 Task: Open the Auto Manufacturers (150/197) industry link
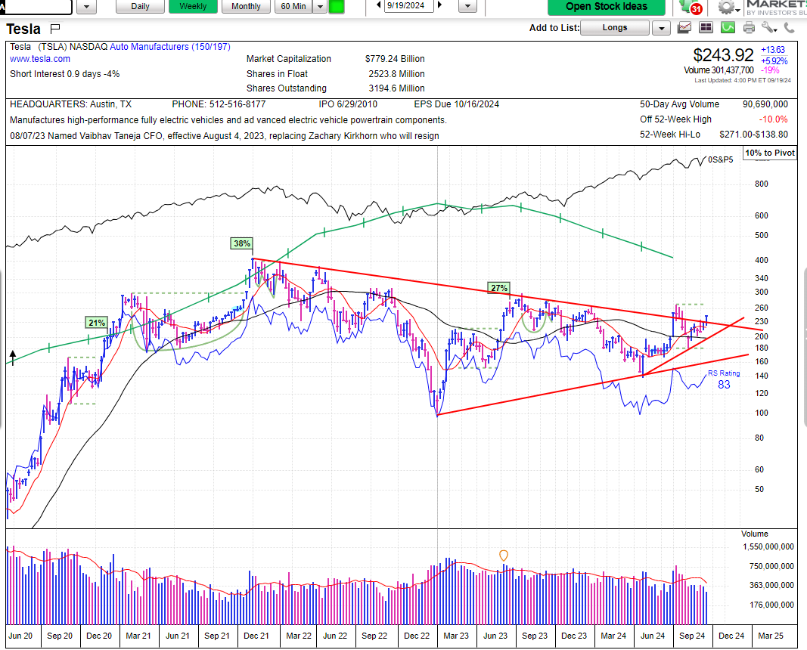(x=170, y=47)
